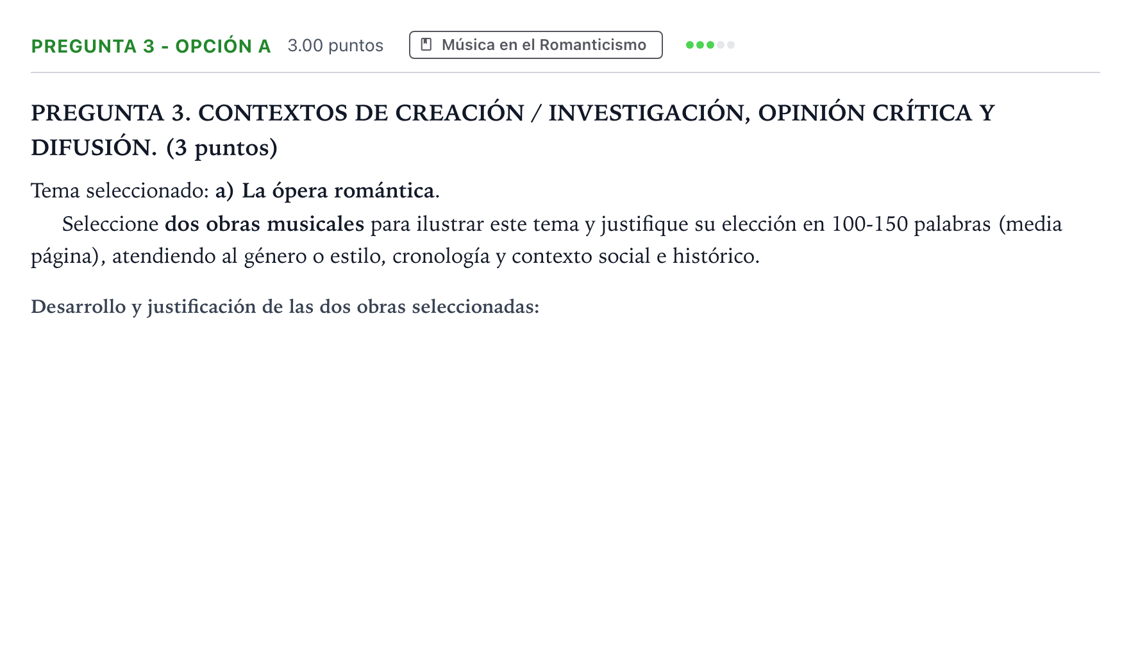Click the heading PREGUNTA 3. CONTEXTOS DE CREACIÓN
This screenshot has width=1131, height=663.
(512, 130)
